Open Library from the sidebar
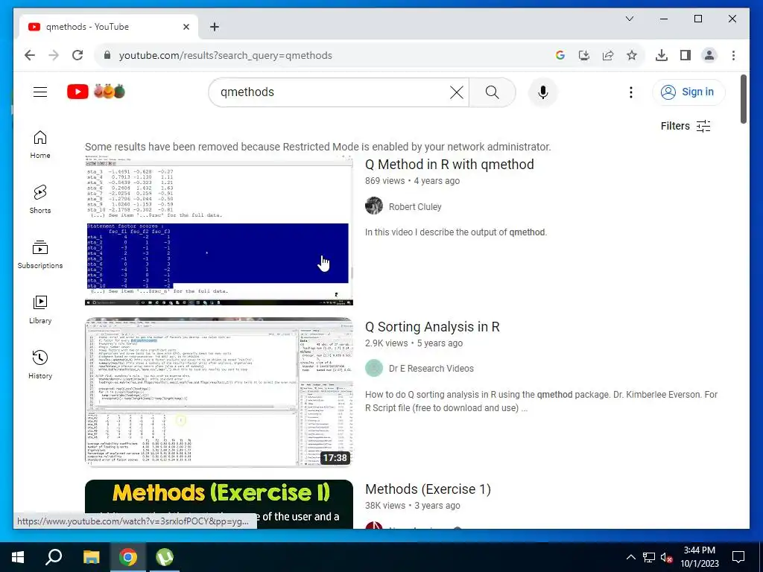This screenshot has width=763, height=572. click(x=40, y=309)
